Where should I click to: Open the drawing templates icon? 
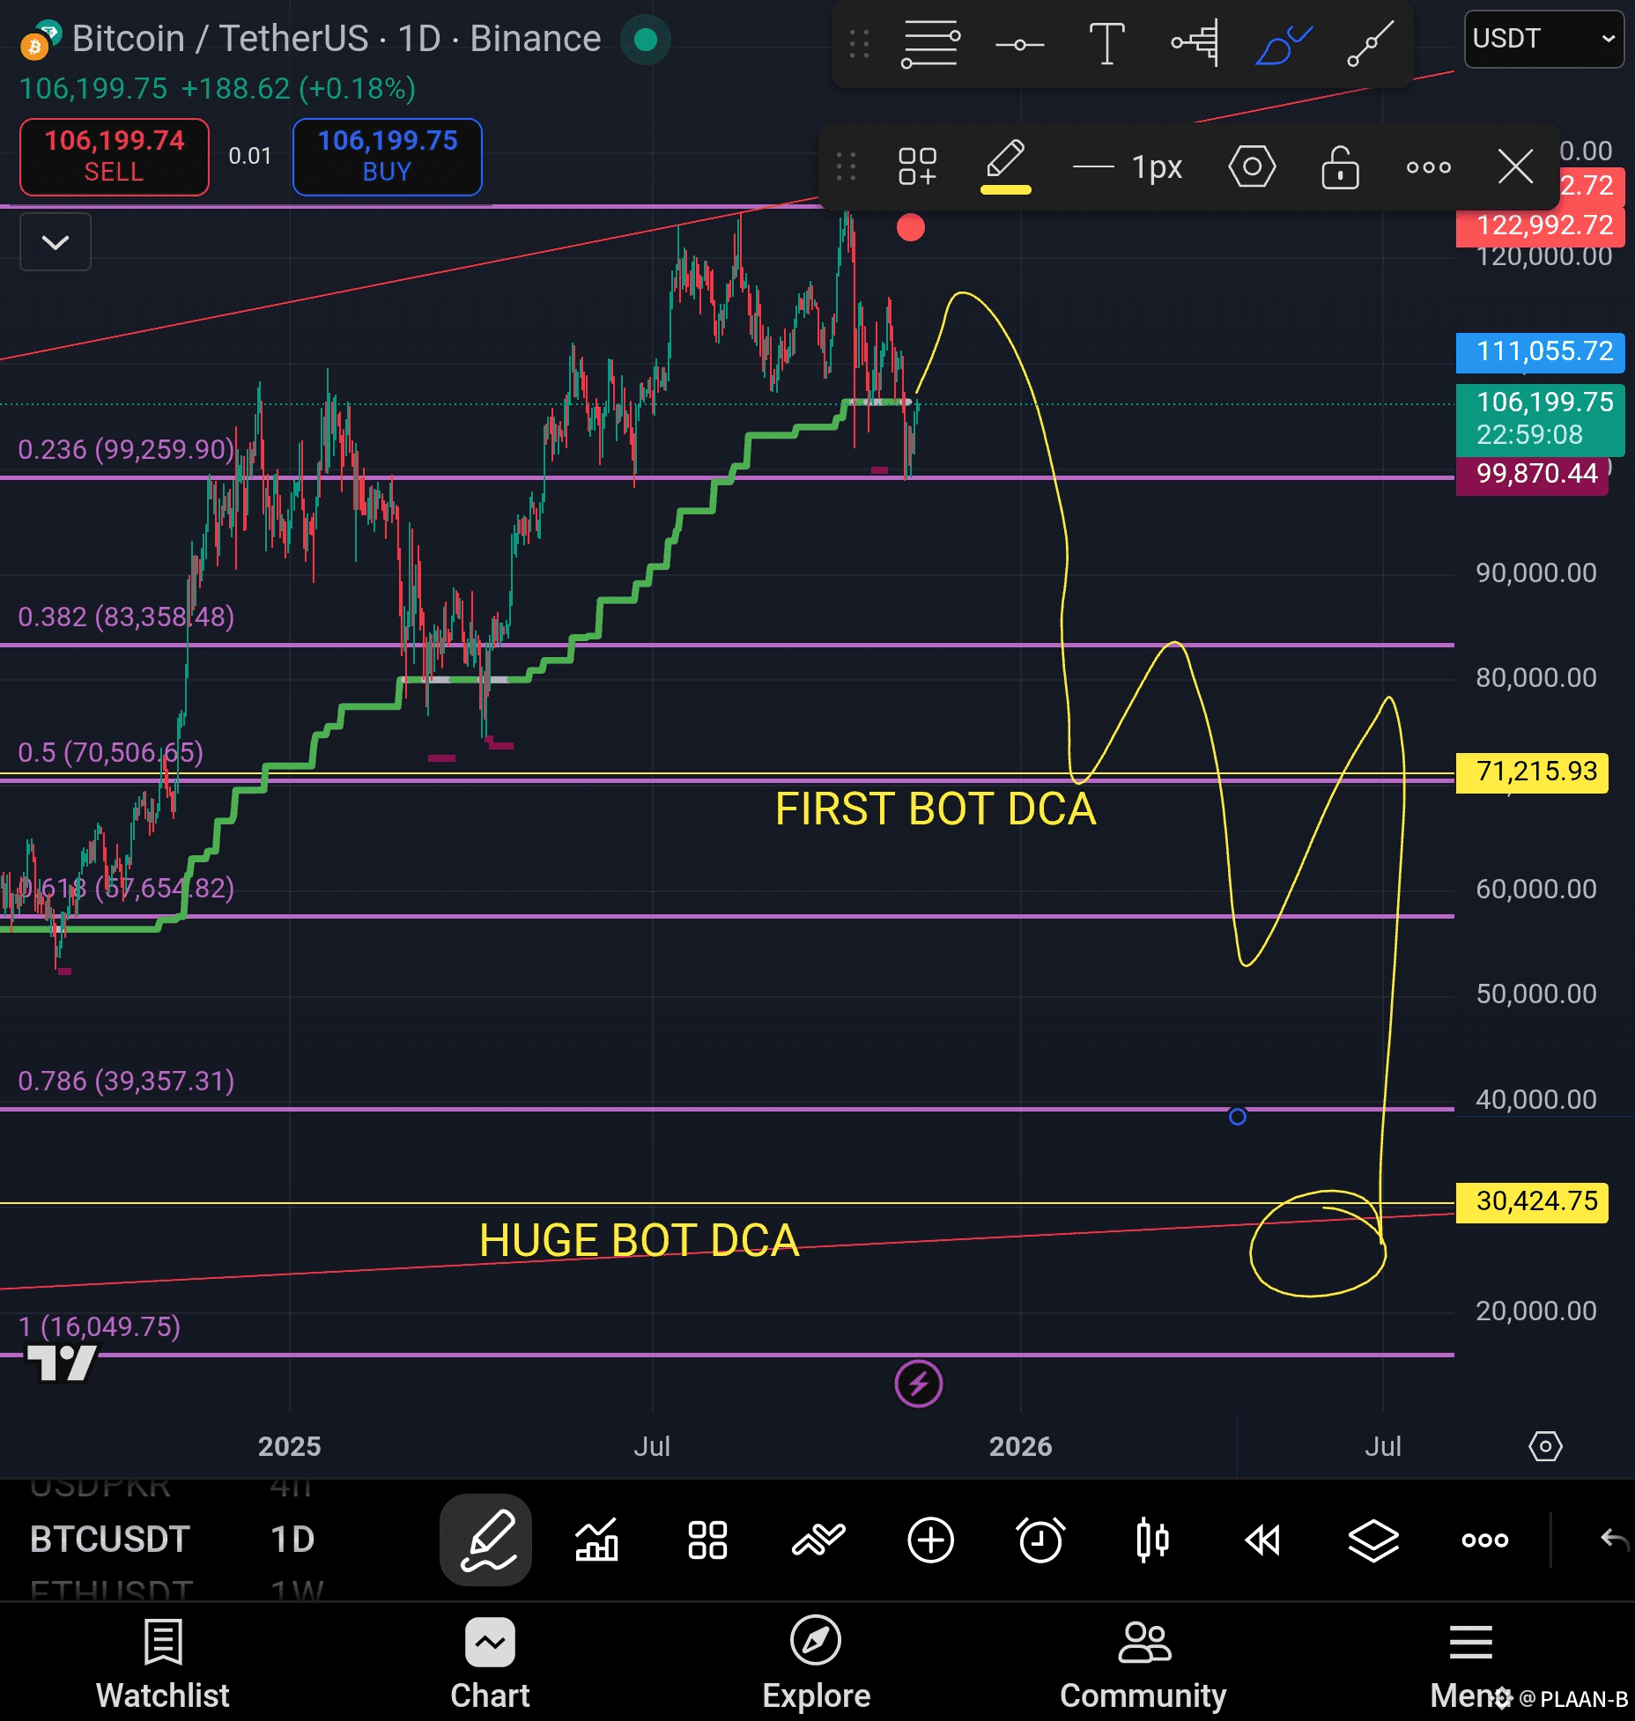(x=917, y=166)
